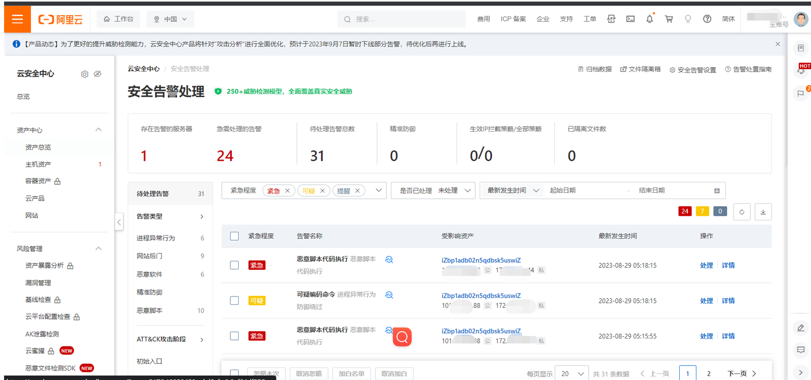
Task: Click the lightbulb icon in top bar
Action: pyautogui.click(x=688, y=19)
